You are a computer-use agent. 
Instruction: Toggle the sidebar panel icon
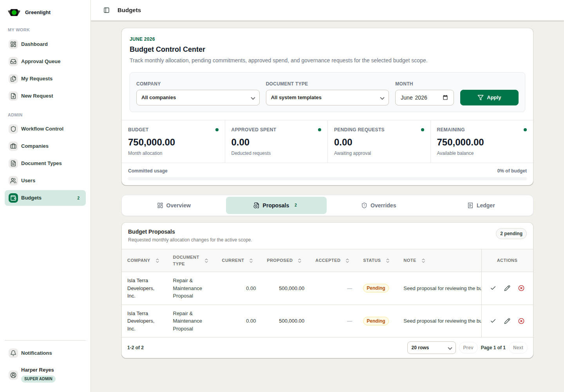pos(107,10)
